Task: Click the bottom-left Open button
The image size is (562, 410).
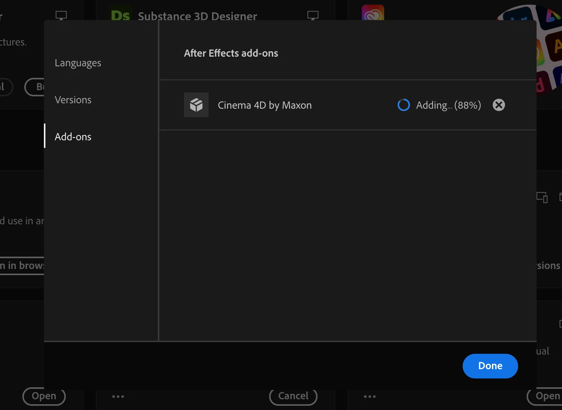Action: [x=44, y=396]
